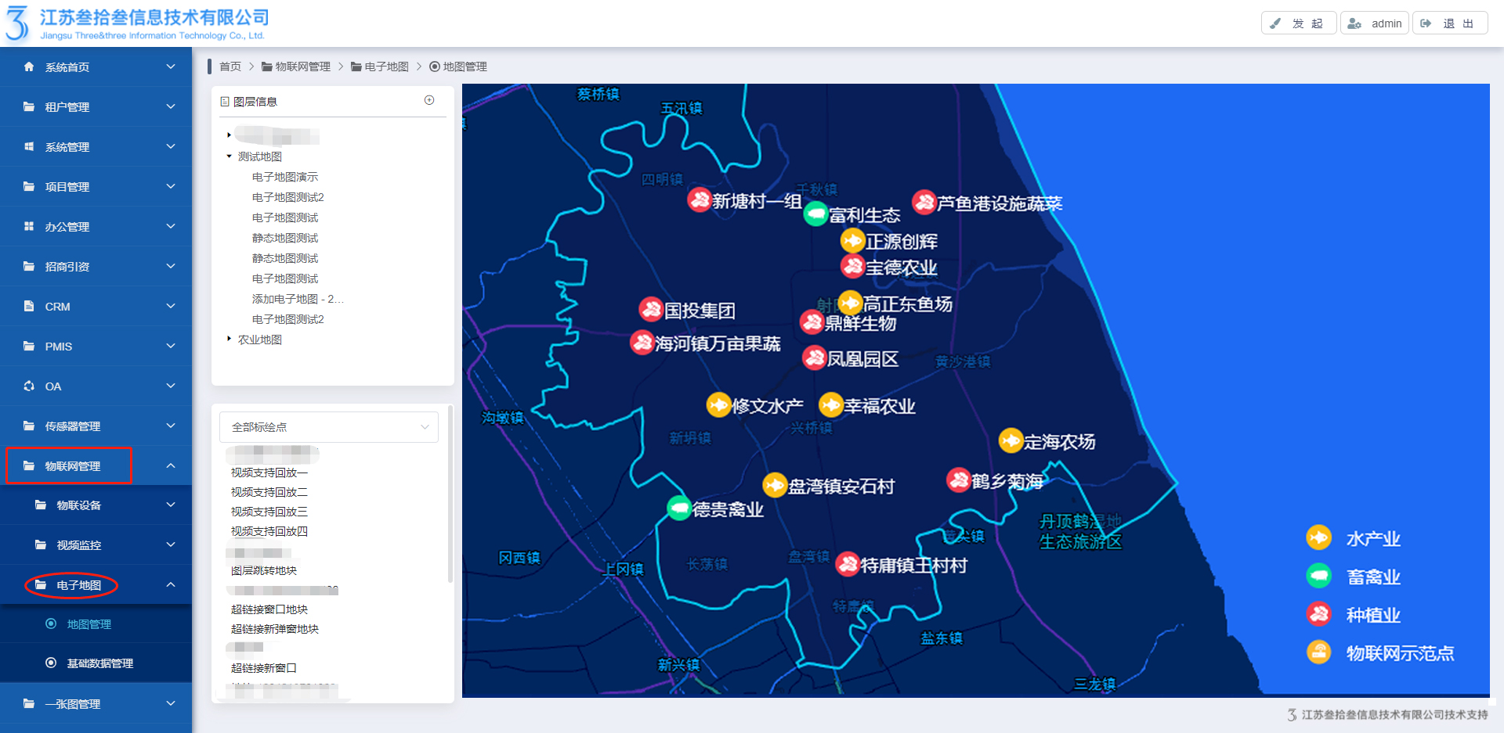Toggle the 水产业 legend entry
The width and height of the screenshot is (1504, 733).
(1372, 538)
